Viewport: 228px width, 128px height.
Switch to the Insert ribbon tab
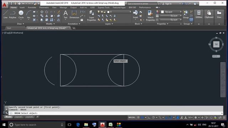(22, 7)
